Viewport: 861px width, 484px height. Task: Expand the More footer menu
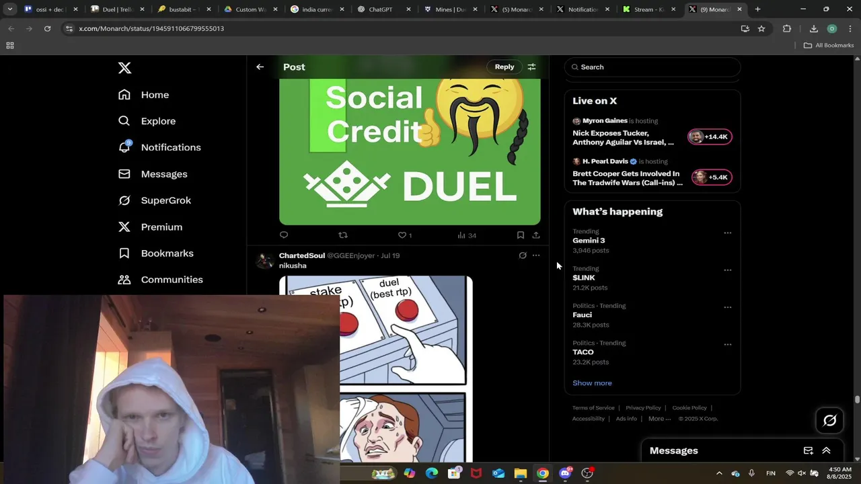click(659, 419)
